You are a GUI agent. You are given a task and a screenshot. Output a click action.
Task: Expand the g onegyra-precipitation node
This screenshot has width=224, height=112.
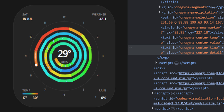[160, 12]
